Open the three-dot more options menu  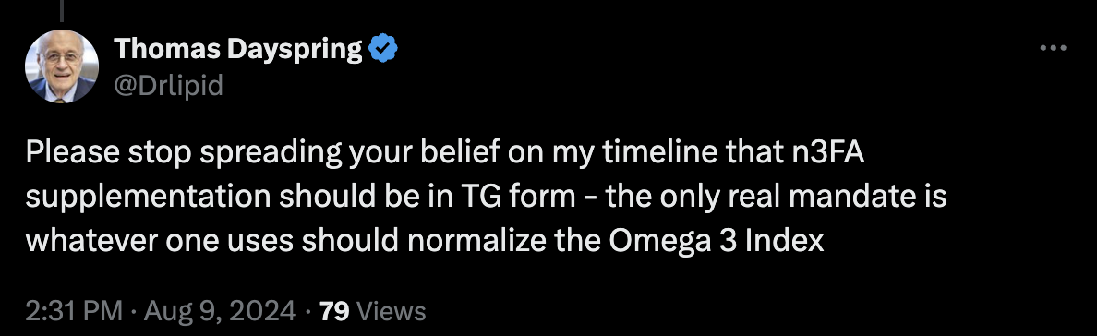(x=1053, y=48)
